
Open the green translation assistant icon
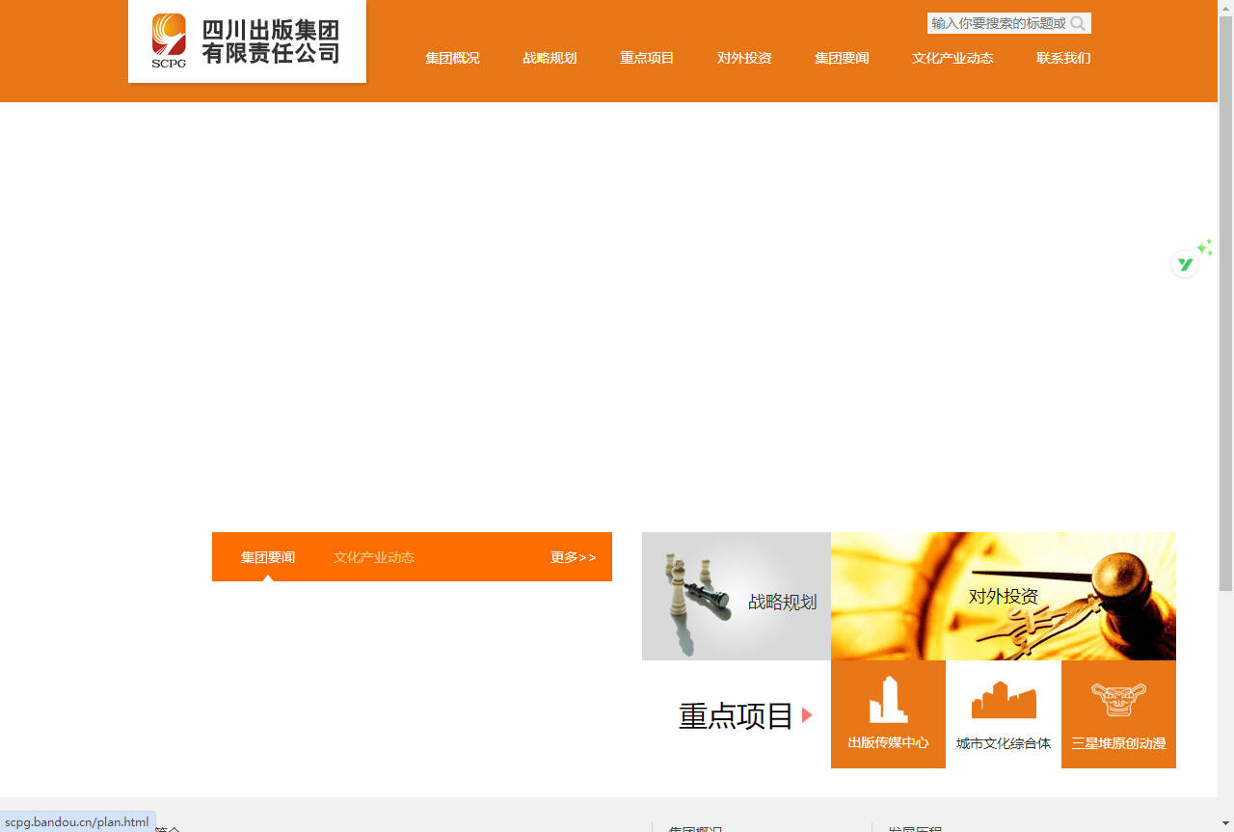(1184, 262)
